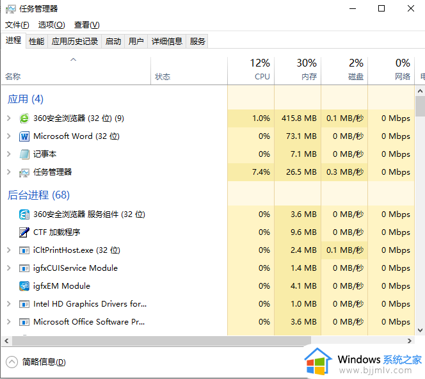Click the Microsoft Office Software Pr... icon
The height and width of the screenshot is (379, 425).
pos(24,322)
